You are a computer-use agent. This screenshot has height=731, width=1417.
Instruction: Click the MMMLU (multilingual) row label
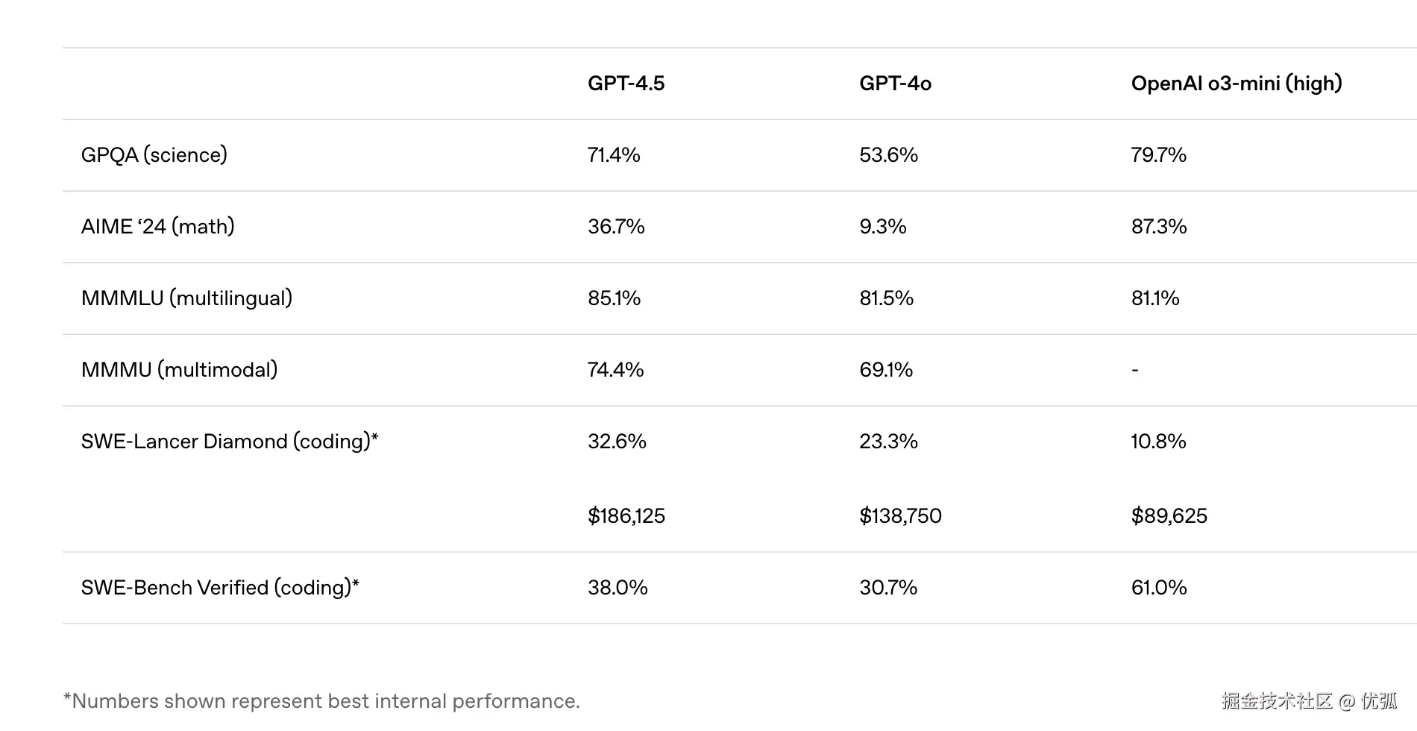186,298
